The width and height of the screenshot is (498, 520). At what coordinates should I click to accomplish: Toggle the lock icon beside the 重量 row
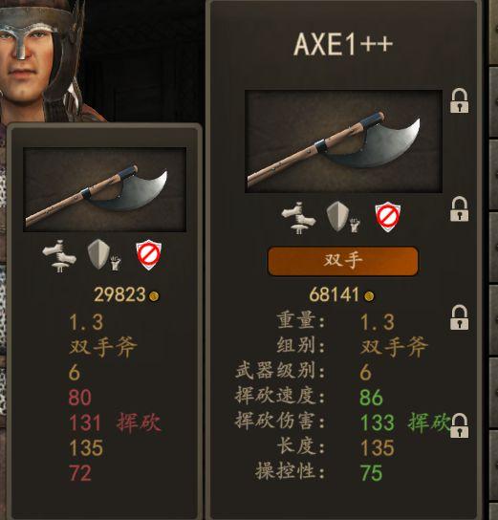(x=459, y=317)
